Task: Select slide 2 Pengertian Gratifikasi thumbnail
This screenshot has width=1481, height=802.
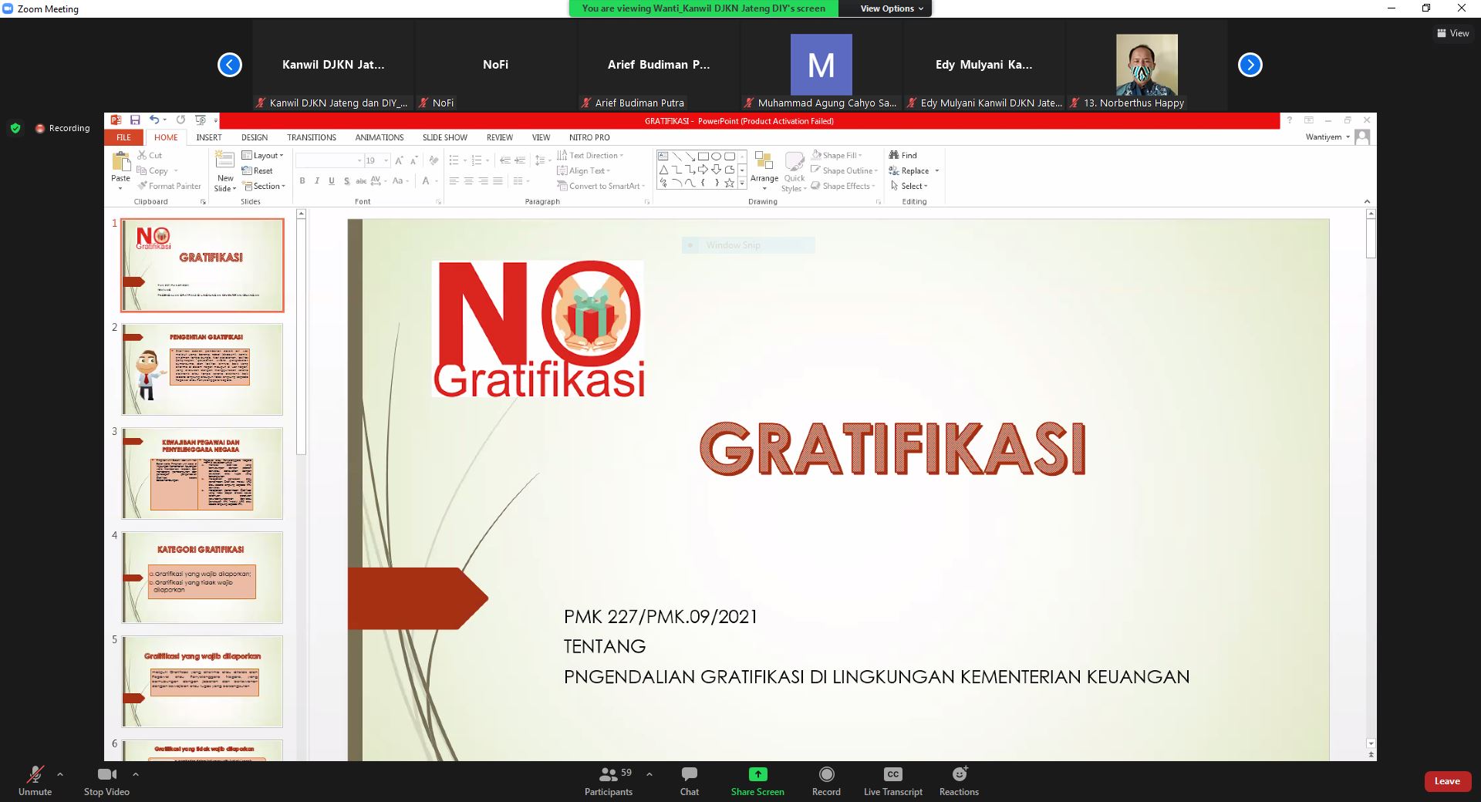Action: click(x=202, y=369)
